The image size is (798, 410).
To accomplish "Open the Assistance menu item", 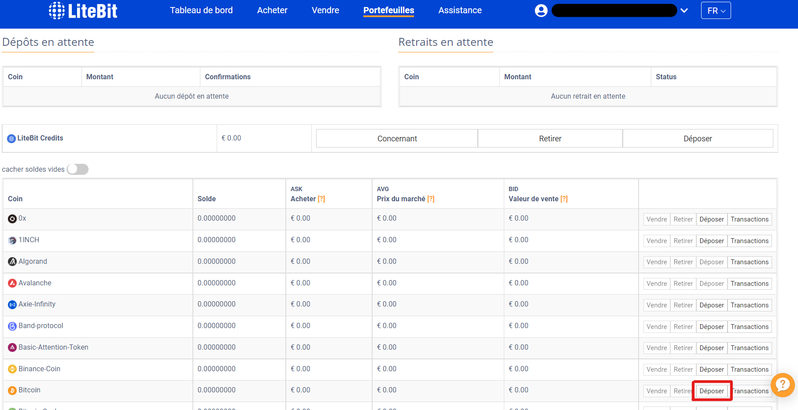I will (x=460, y=10).
